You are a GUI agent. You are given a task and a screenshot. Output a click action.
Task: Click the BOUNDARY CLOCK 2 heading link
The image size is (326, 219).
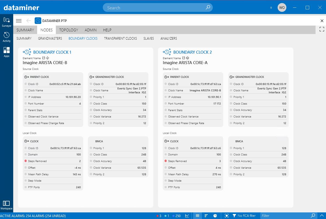pyautogui.click(x=193, y=52)
